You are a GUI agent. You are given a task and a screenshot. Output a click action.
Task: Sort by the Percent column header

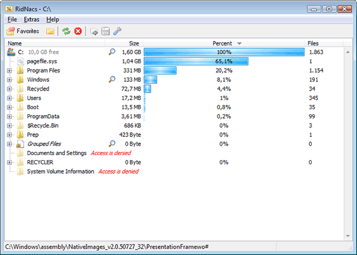tap(224, 43)
